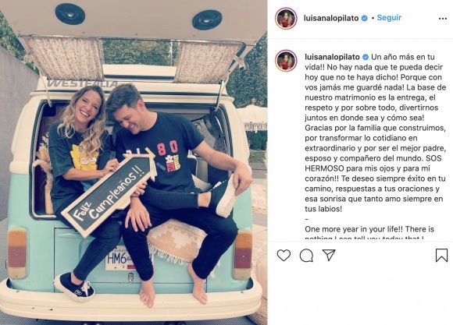Viewport: 453px width, 325px height.
Task: Click the couple's photo on the van
Action: coord(134,162)
